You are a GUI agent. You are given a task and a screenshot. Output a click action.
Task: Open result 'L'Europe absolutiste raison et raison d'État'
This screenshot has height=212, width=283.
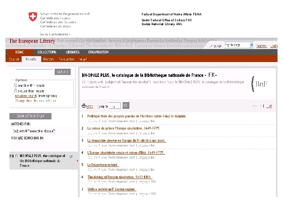[125, 153]
